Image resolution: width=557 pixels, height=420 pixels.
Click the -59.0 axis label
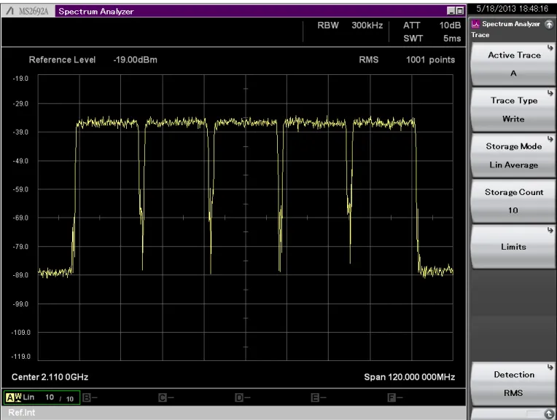[x=20, y=189]
